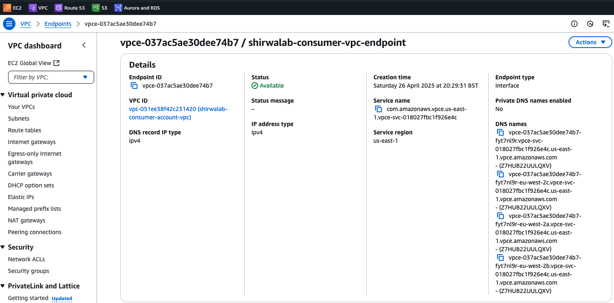
Task: Navigate to Network ACLs
Action: tap(26, 259)
